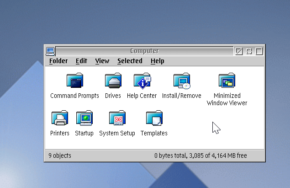Open the Help Center icon
The height and width of the screenshot is (188, 290).
click(142, 81)
